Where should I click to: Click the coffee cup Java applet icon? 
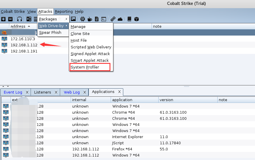[90, 19]
